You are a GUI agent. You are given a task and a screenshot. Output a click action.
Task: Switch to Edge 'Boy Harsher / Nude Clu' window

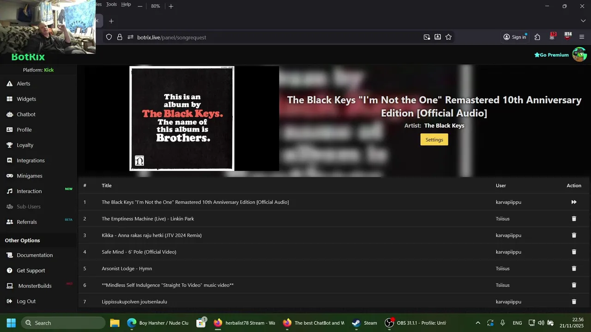pos(158,323)
